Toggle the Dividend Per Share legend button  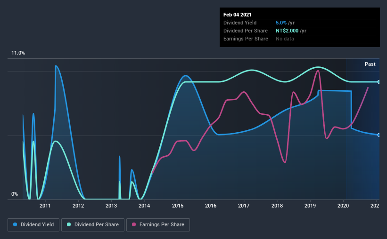(93, 225)
